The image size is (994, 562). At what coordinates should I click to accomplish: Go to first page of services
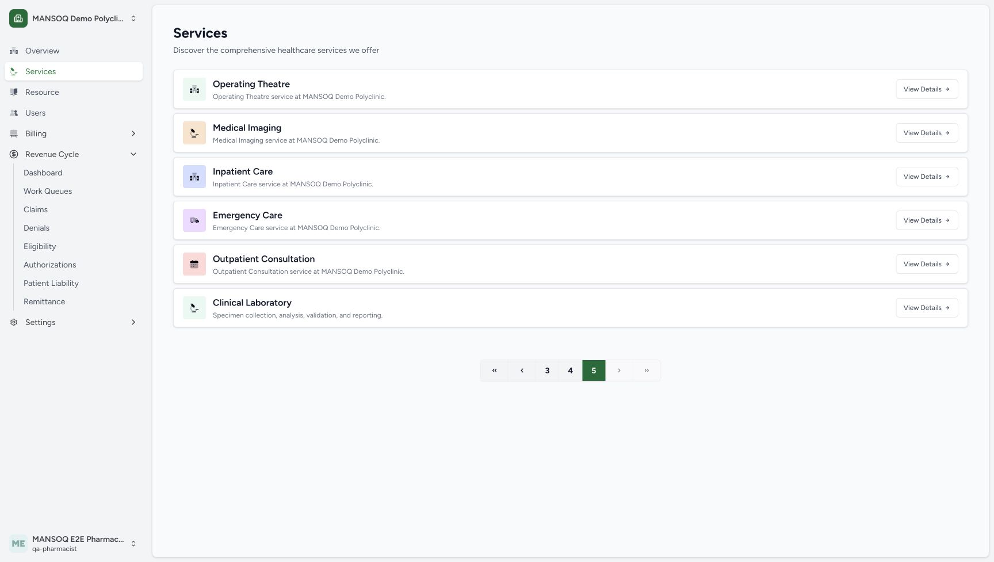click(x=494, y=370)
